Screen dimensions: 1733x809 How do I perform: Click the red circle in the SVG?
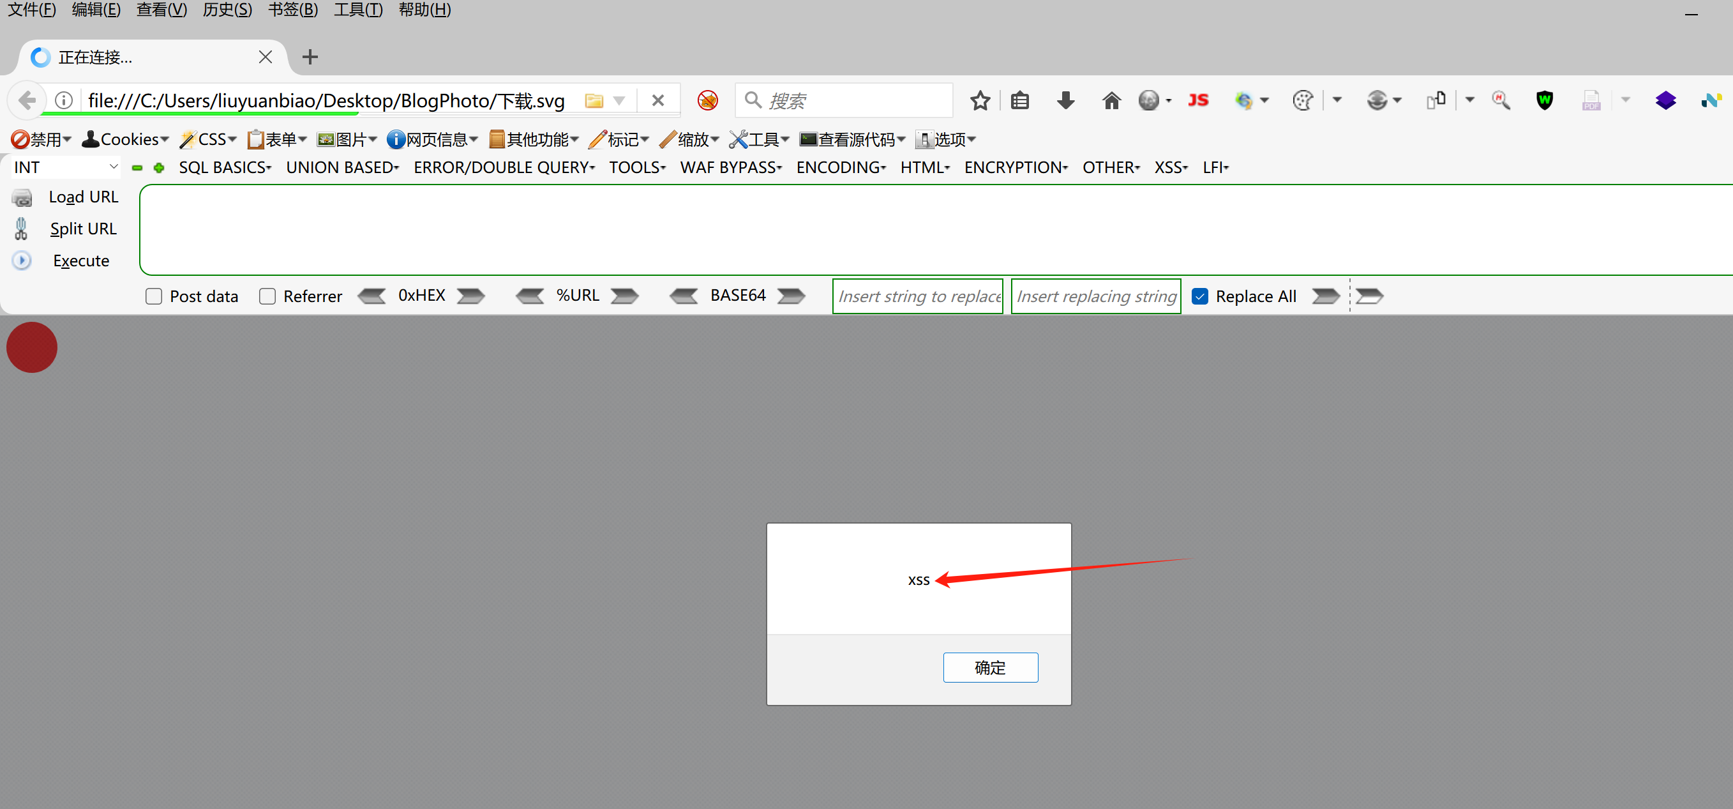[32, 347]
